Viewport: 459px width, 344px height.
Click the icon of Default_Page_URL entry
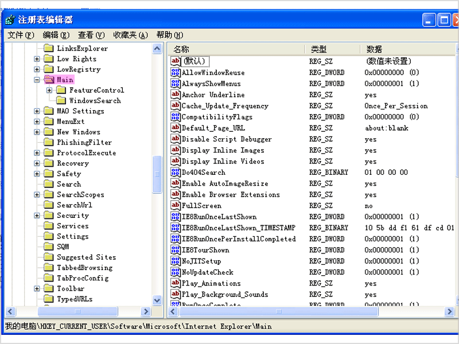tap(176, 128)
